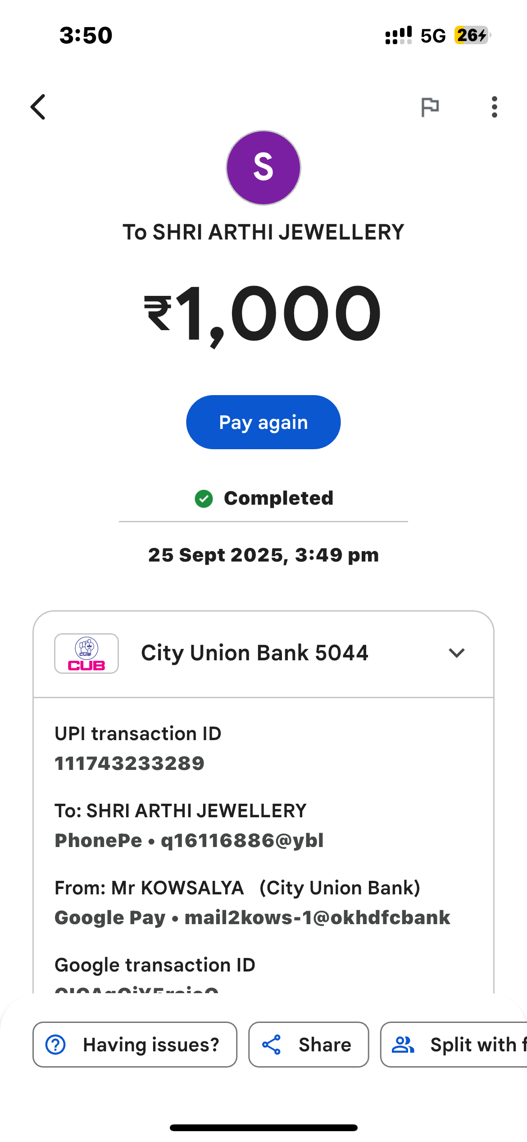Tap the flag report icon
The height and width of the screenshot is (1142, 527).
tap(430, 107)
